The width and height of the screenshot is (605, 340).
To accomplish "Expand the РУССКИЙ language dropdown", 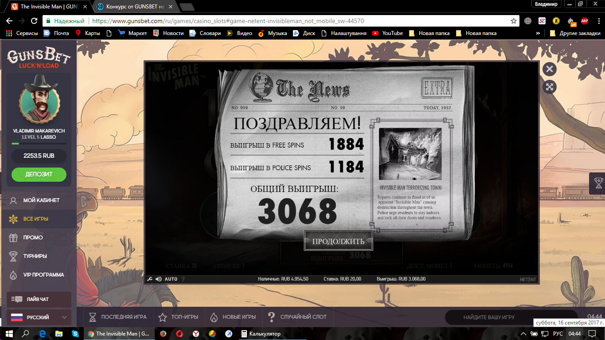I will click(x=39, y=317).
